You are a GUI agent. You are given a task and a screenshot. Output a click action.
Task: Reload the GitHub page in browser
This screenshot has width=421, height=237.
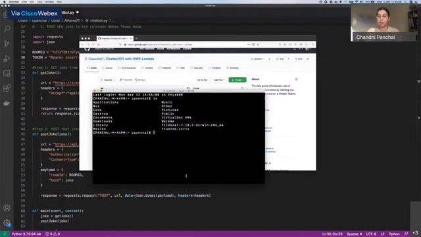pos(93,44)
